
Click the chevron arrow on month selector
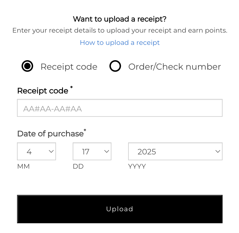(51, 151)
